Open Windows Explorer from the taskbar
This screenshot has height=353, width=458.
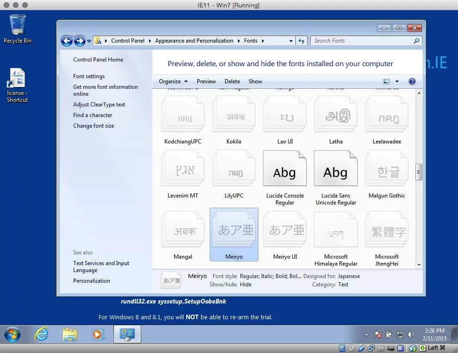pyautogui.click(x=70, y=334)
